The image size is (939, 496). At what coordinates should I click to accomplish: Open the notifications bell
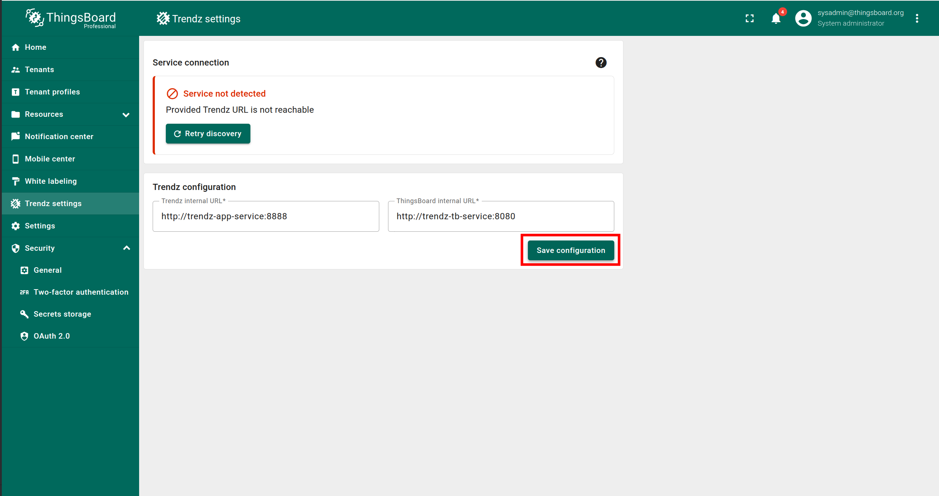776,18
